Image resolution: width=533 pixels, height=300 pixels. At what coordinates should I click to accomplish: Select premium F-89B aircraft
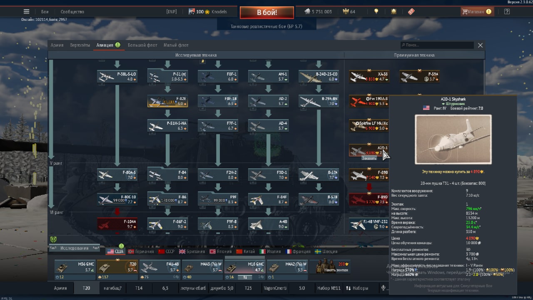click(x=369, y=175)
